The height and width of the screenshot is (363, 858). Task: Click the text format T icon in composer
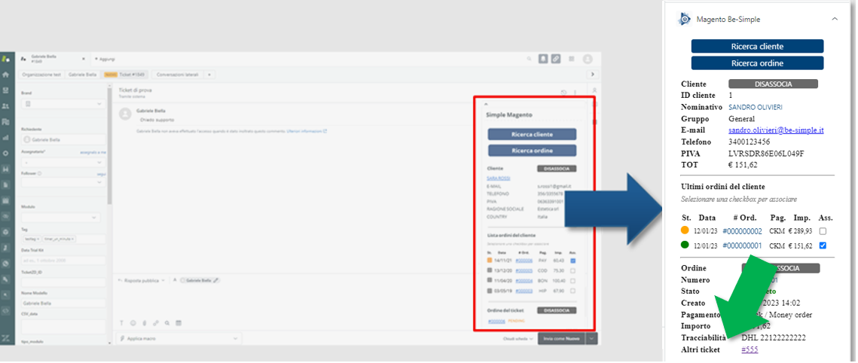click(x=121, y=322)
